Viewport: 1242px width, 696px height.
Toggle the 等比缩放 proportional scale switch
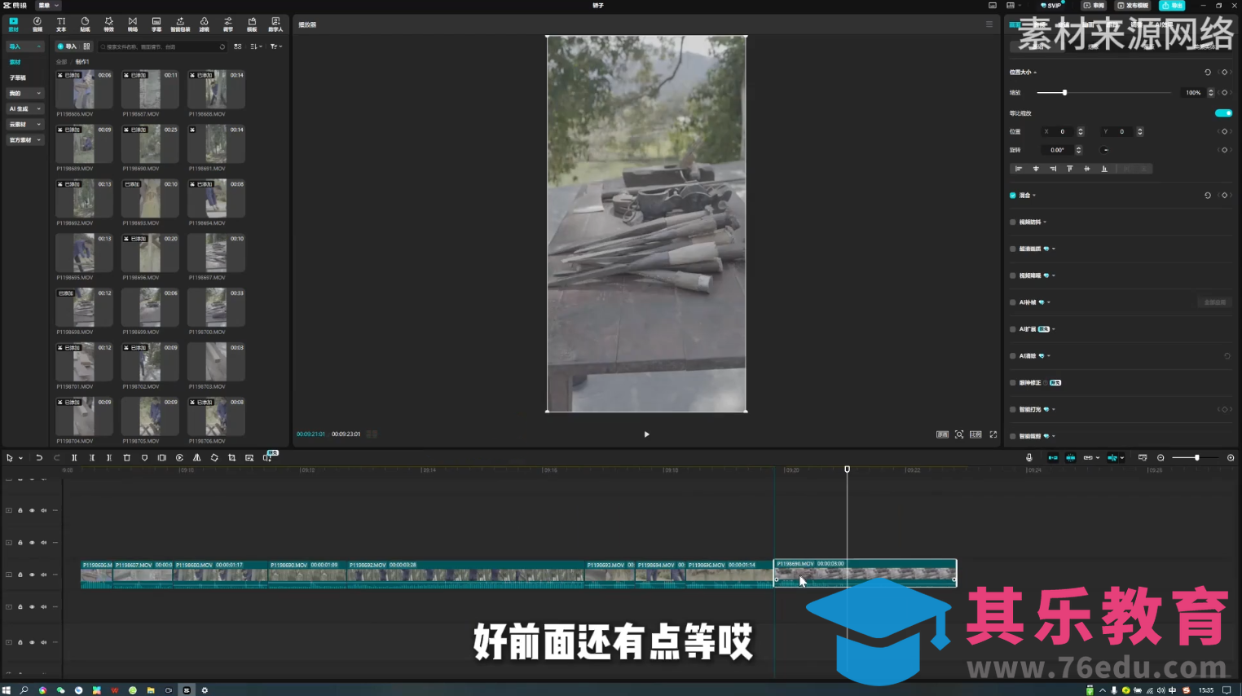pyautogui.click(x=1223, y=112)
